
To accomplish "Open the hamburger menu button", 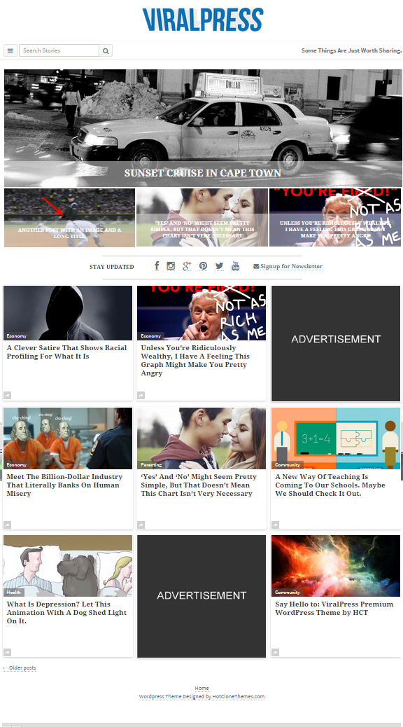I will click(10, 50).
